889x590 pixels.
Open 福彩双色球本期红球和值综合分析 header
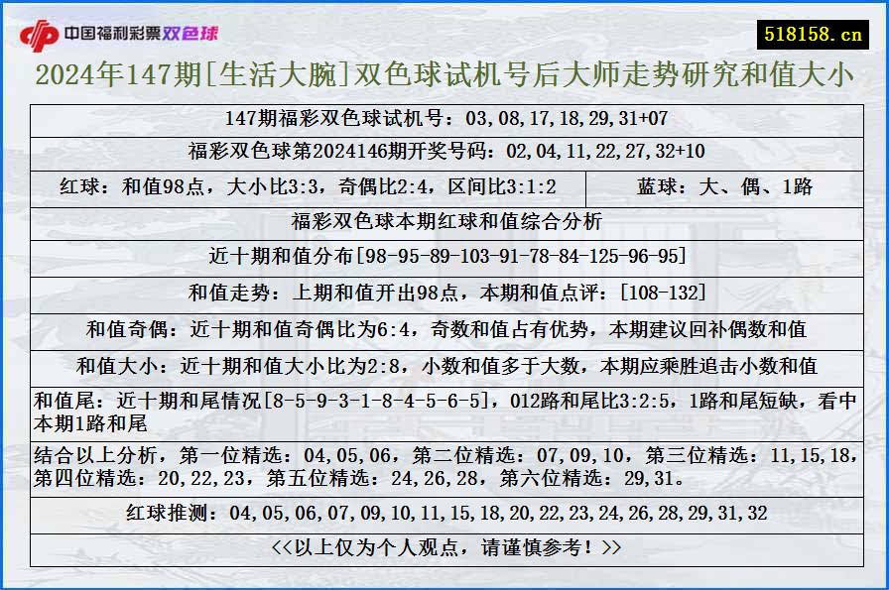tap(444, 221)
